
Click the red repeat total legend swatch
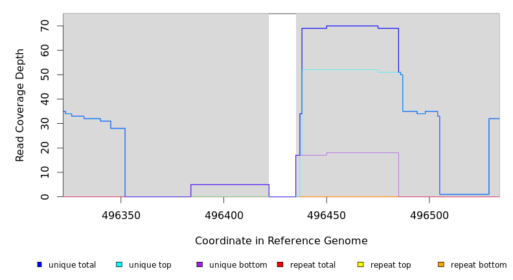280,264
